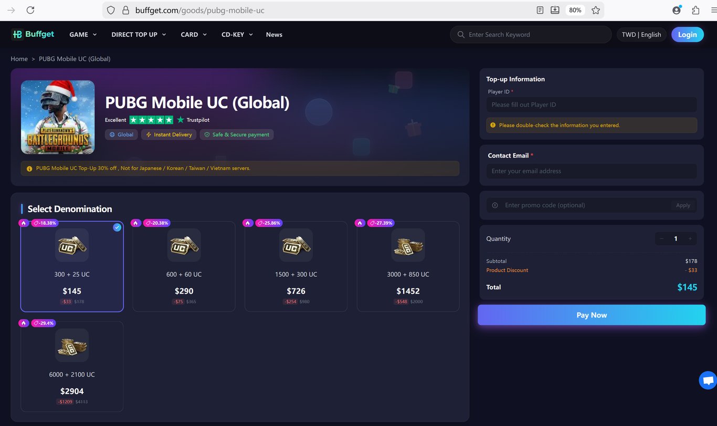Viewport: 717px width, 426px height.
Task: Select the 600 + 60 UC denomination
Action: click(x=184, y=267)
